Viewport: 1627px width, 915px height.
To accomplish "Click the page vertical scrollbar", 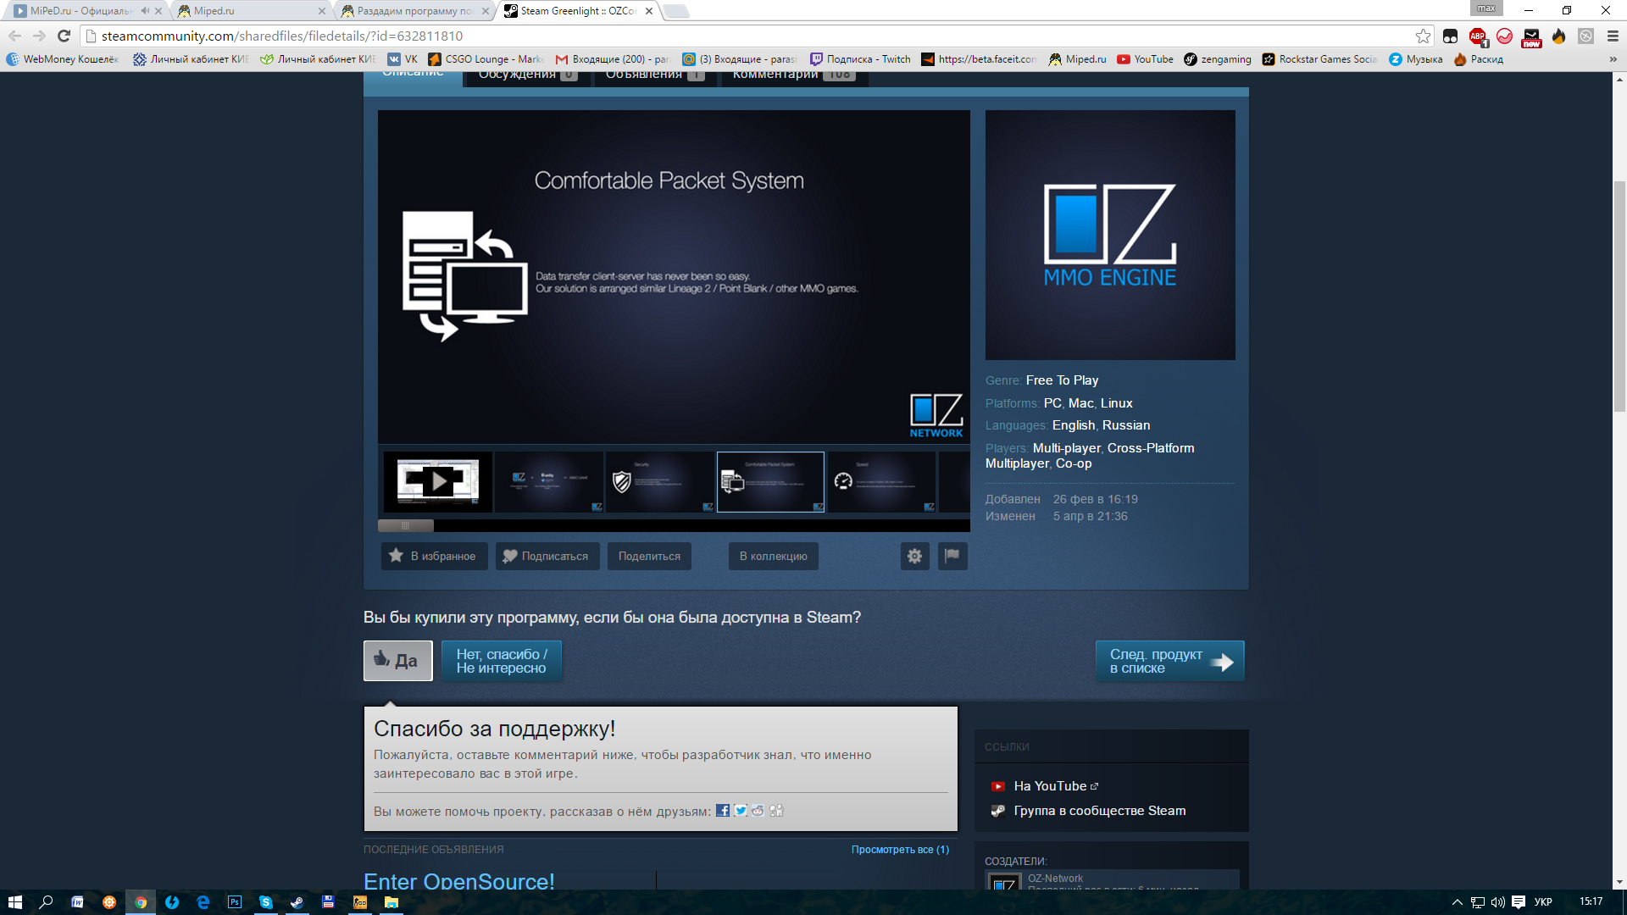I will 1619,297.
